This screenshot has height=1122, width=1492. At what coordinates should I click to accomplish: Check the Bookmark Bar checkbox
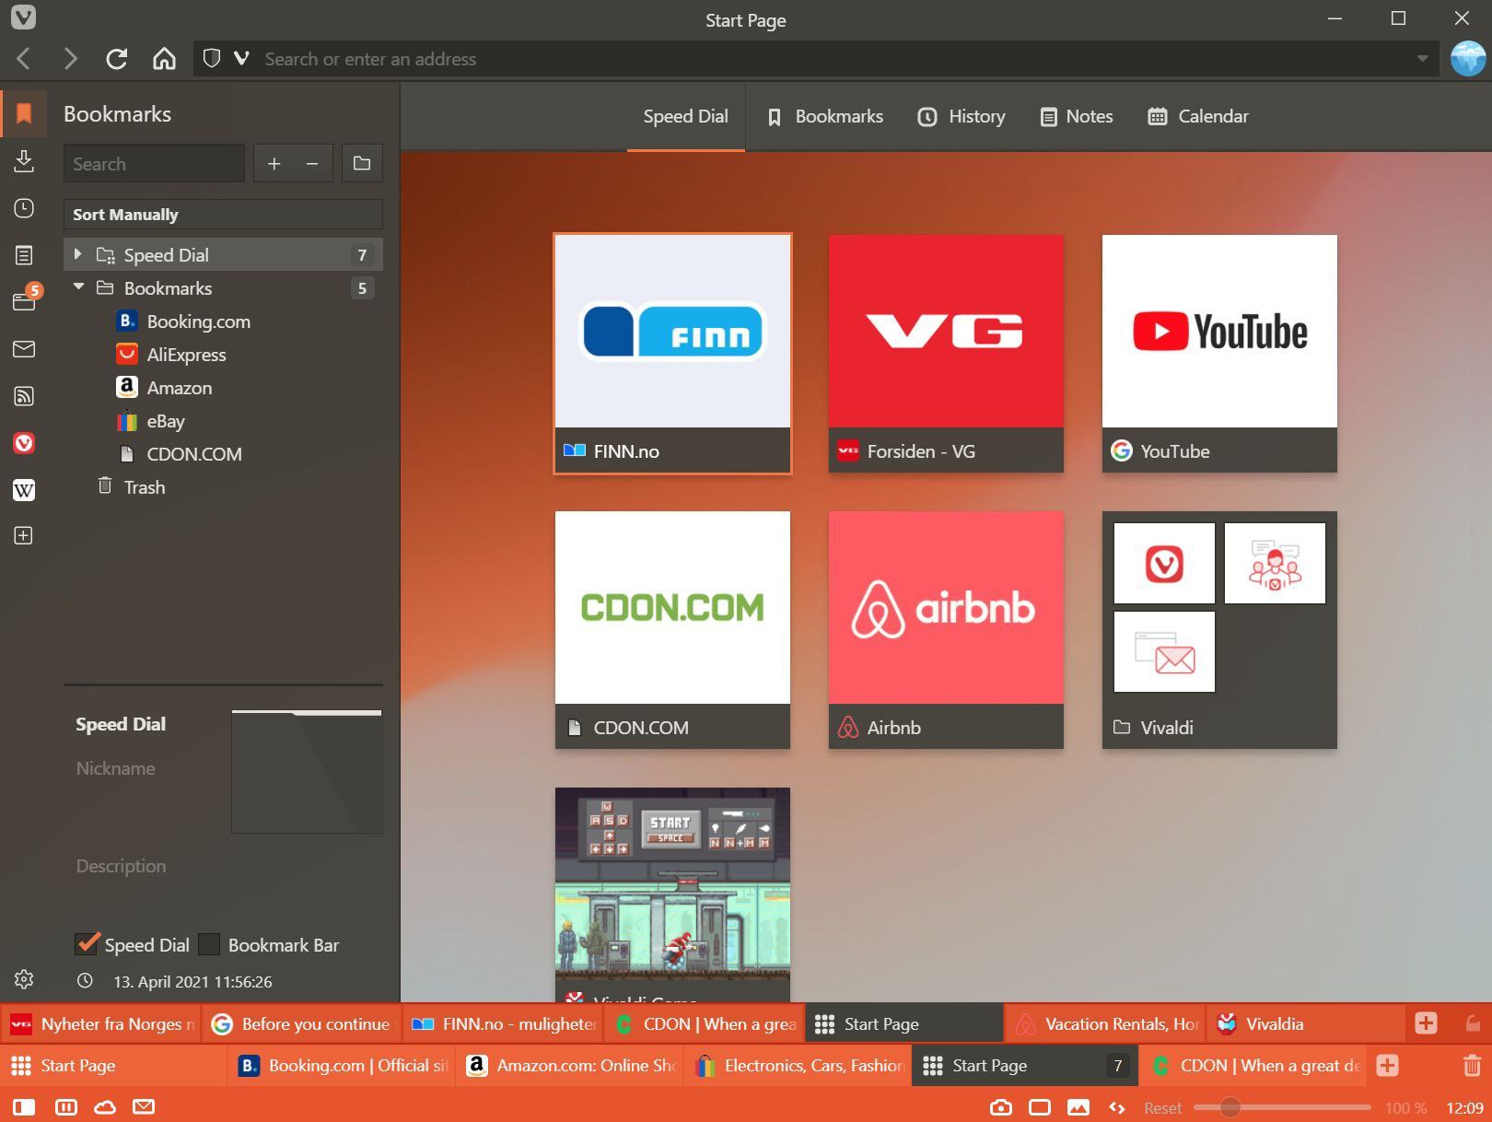click(x=210, y=944)
